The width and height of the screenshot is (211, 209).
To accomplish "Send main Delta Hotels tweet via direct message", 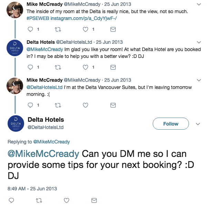I will 94,200.
